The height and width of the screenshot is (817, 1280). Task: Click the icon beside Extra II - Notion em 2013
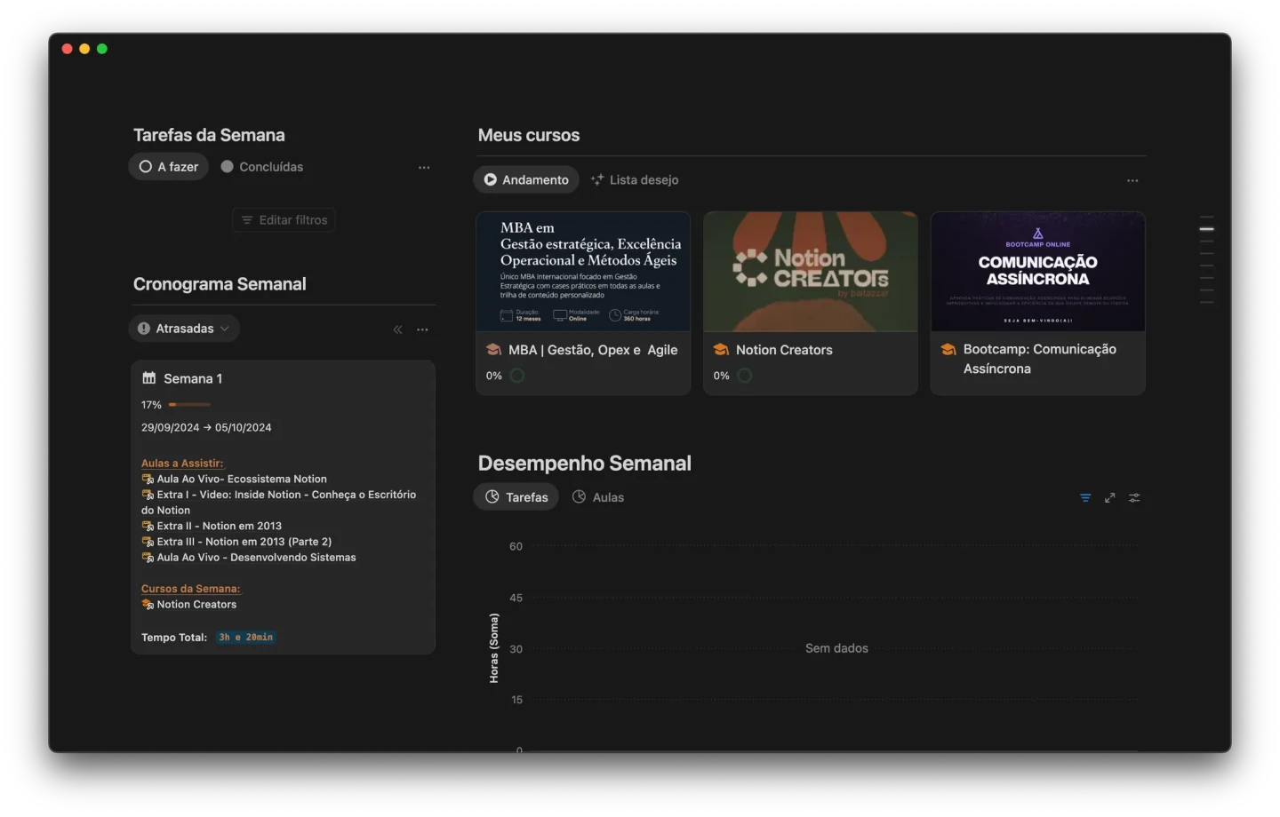pos(148,527)
